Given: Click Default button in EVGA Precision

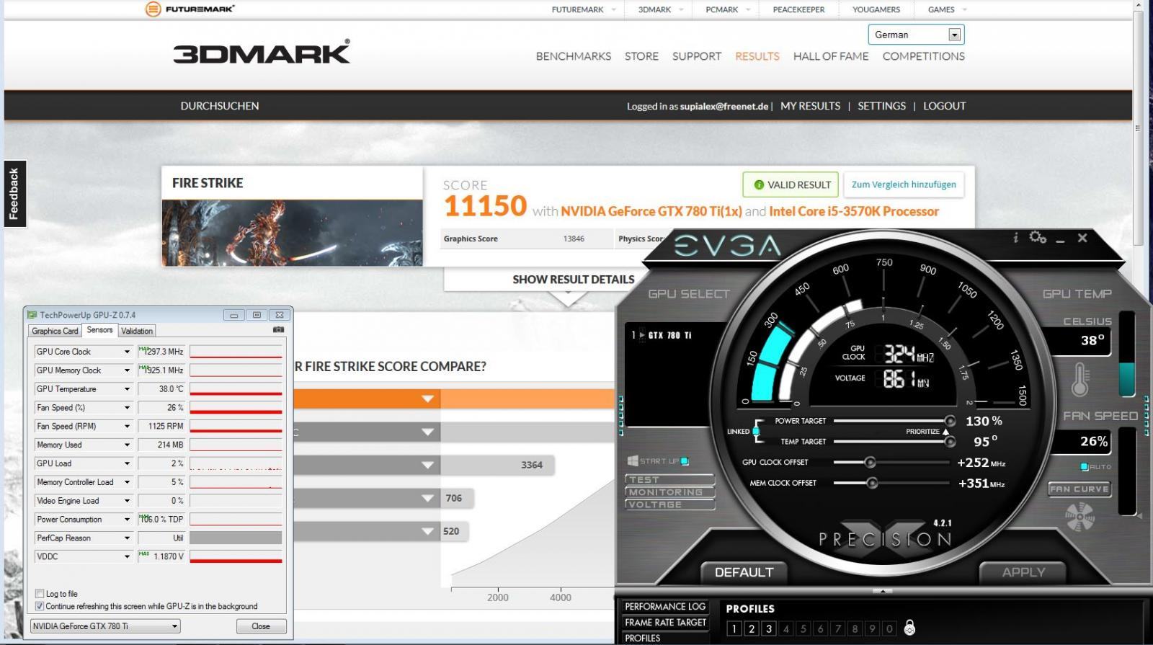Looking at the screenshot, I should (744, 572).
